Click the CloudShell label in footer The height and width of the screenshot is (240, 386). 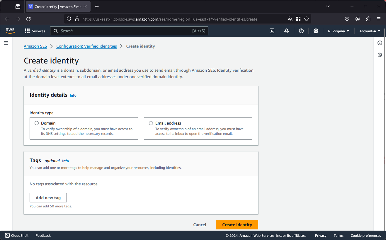point(20,236)
